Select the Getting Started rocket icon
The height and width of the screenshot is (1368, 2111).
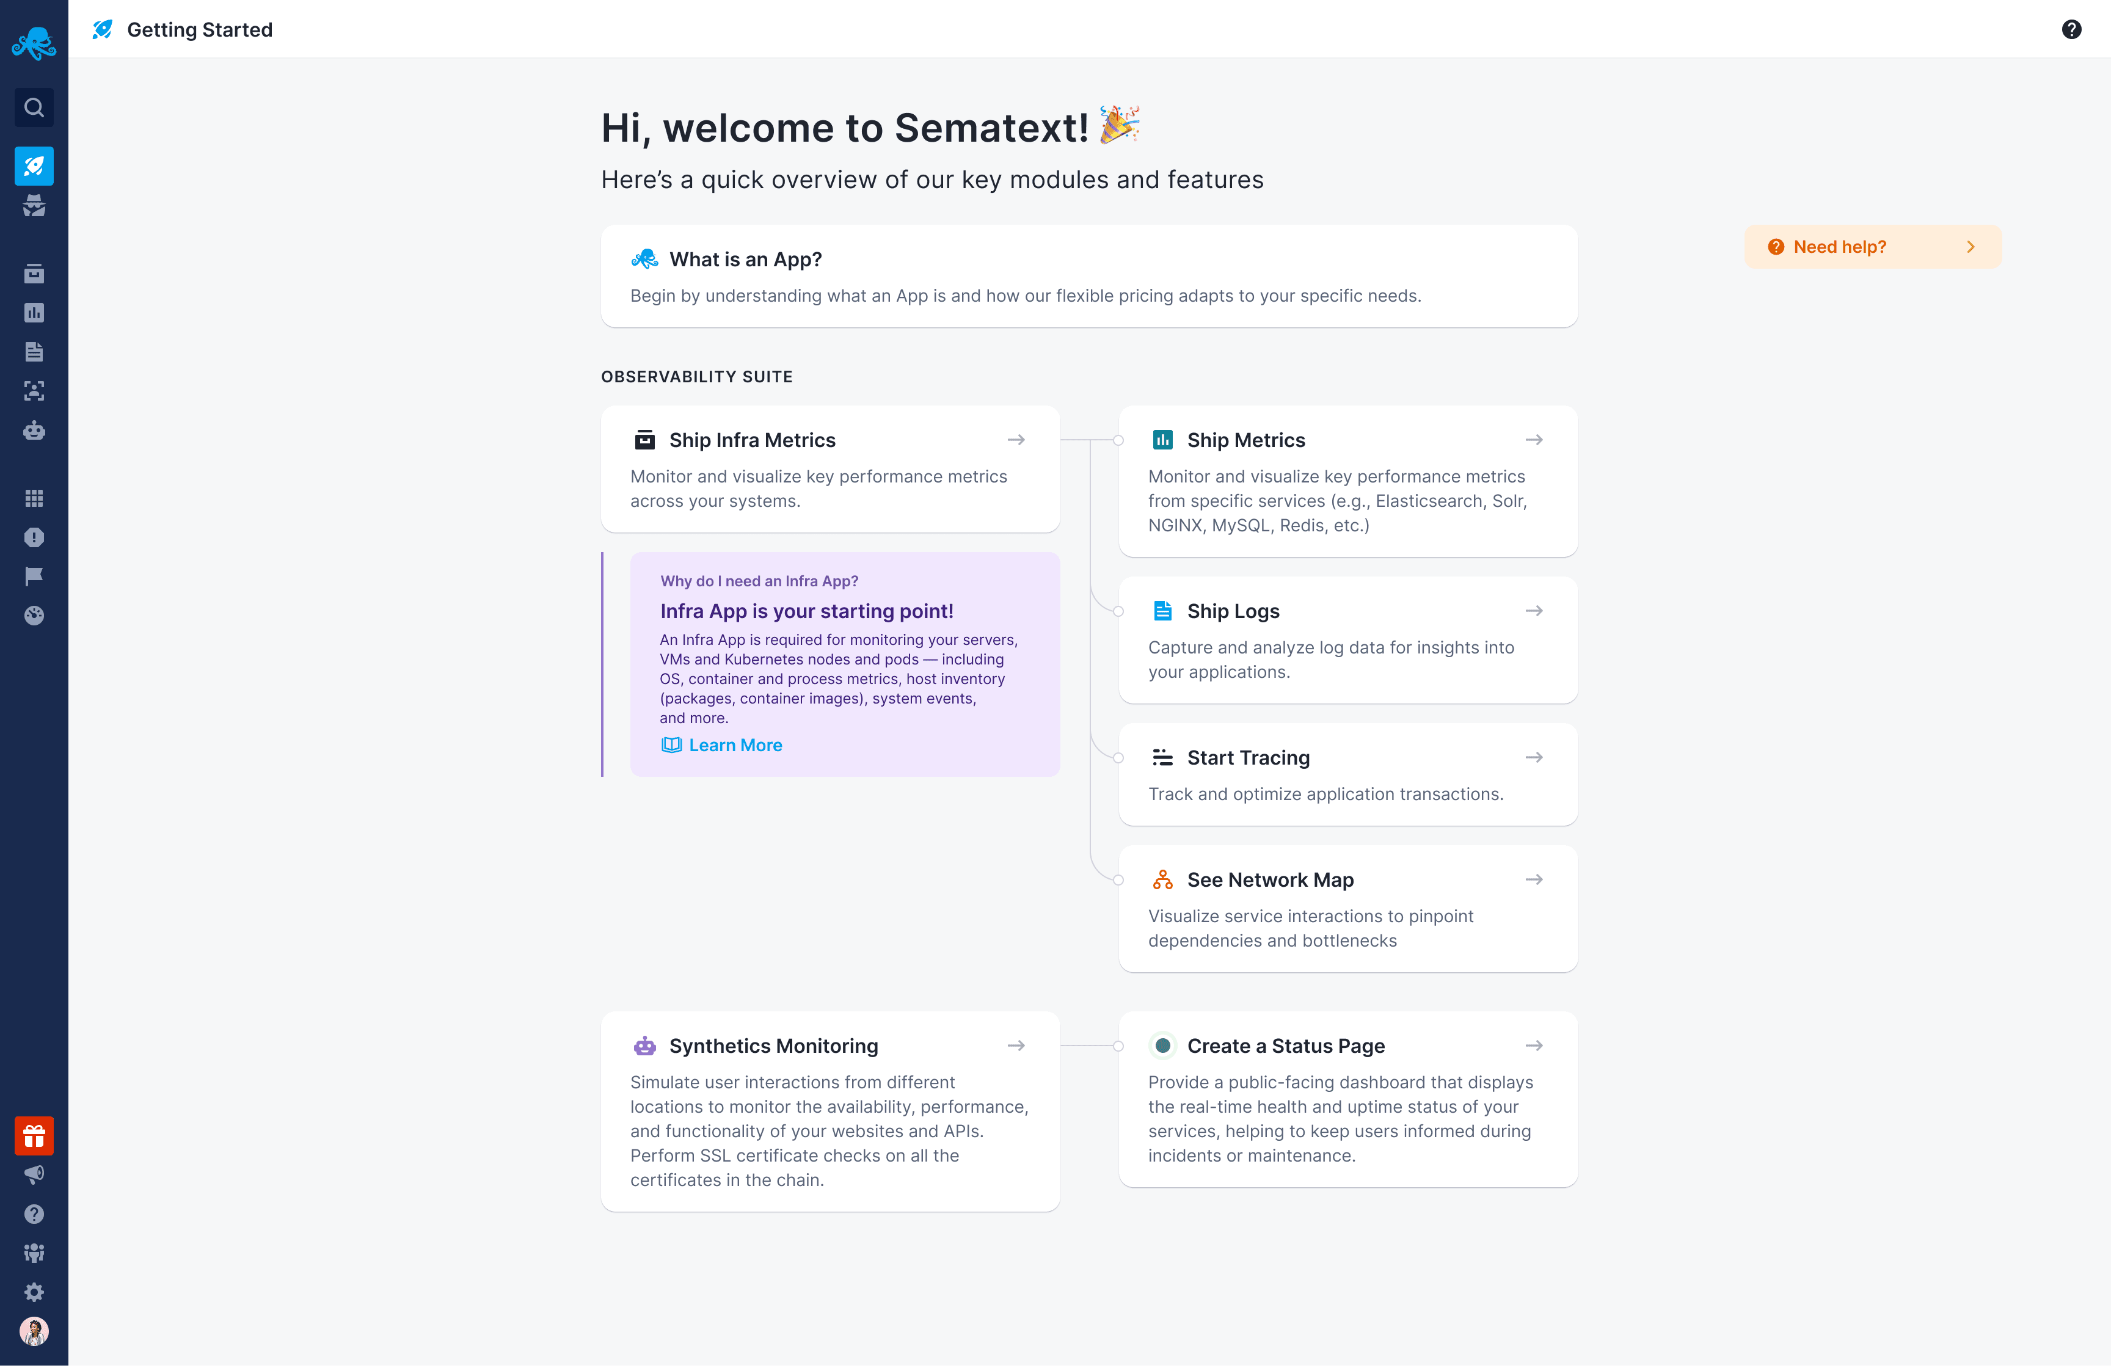pyautogui.click(x=35, y=166)
